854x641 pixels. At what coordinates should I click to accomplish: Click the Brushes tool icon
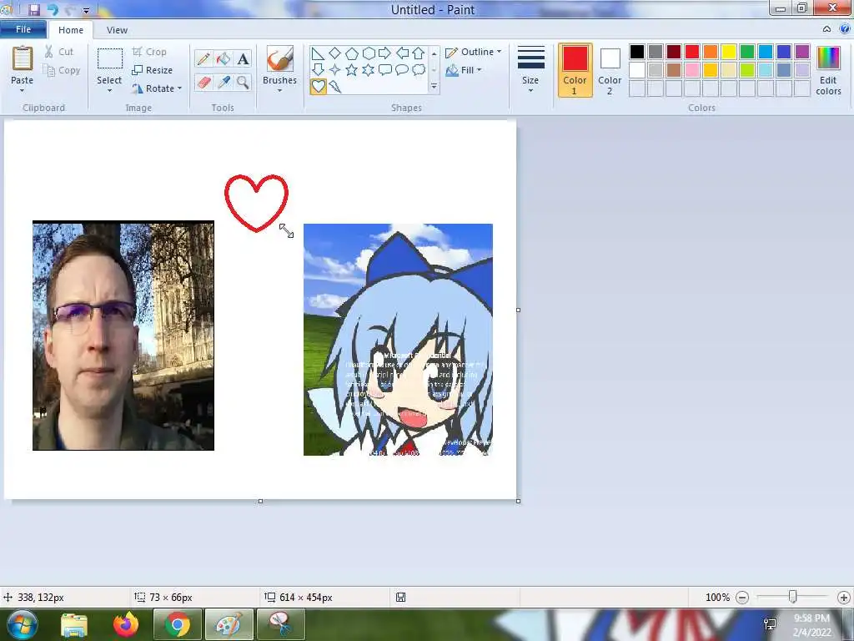(280, 58)
